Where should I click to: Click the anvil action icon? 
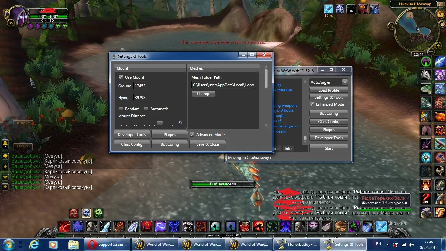coord(426,212)
